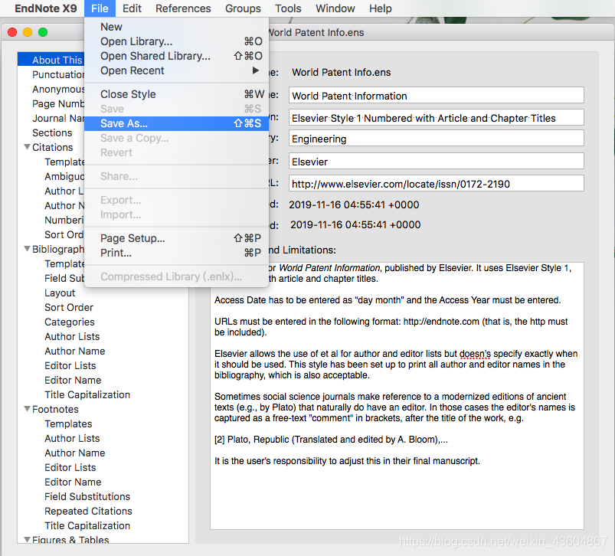Viewport: 615px width, 556px height.
Task: Choose Close Style from File menu
Action: [176, 94]
